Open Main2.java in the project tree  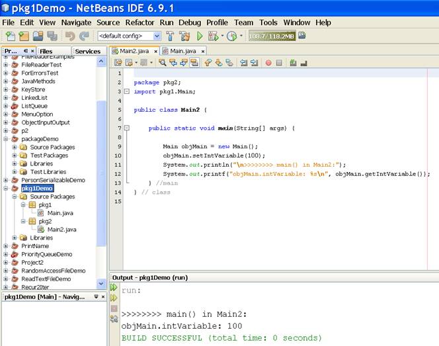tap(61, 230)
